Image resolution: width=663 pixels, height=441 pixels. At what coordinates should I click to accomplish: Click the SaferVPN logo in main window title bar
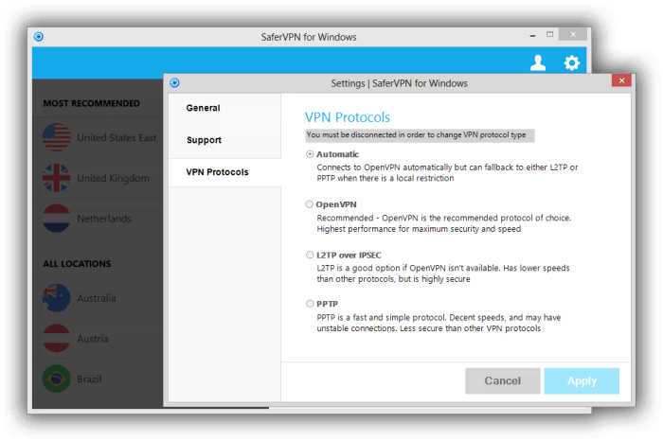[39, 37]
